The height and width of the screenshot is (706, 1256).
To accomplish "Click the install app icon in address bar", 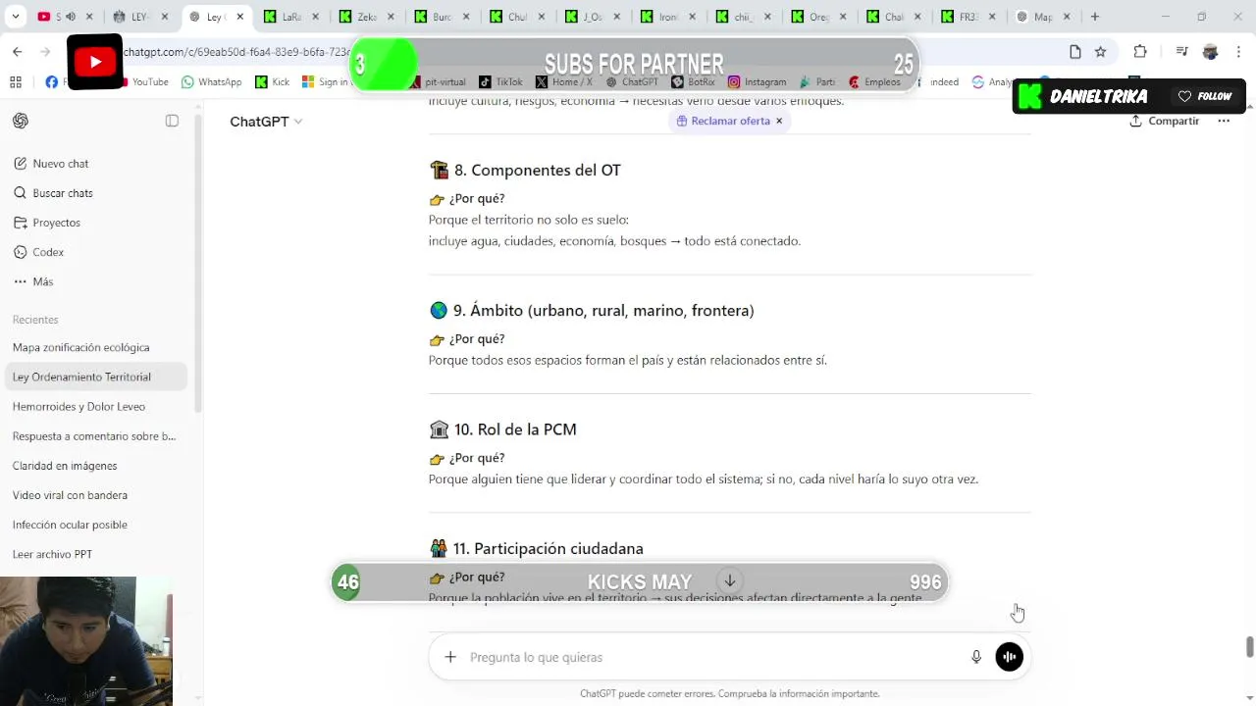I will click(1074, 52).
